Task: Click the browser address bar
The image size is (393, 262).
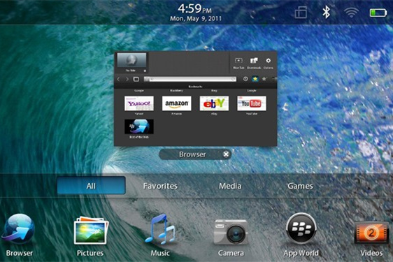Action: (190, 79)
